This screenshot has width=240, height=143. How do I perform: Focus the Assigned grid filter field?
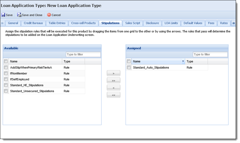pos(210,54)
